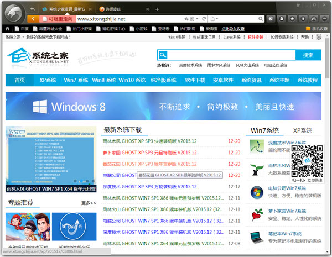This screenshot has width=332, height=257.
Task: Open the Win7激活工具 top link
Action: click(204, 37)
